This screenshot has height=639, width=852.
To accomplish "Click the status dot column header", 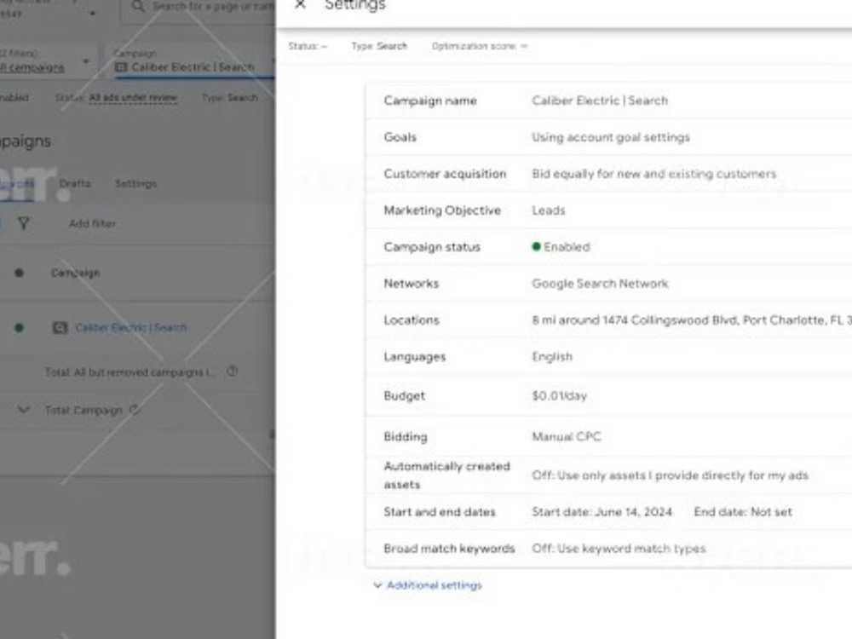I will [19, 273].
